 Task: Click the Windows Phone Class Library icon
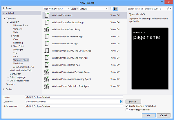click(47, 29)
